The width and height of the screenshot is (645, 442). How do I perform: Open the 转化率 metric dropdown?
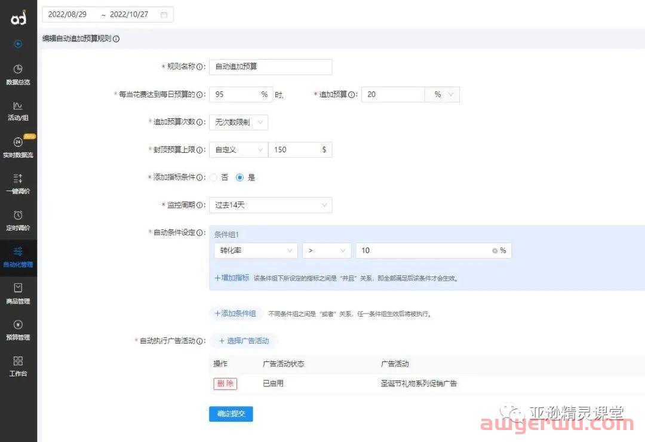pyautogui.click(x=256, y=251)
